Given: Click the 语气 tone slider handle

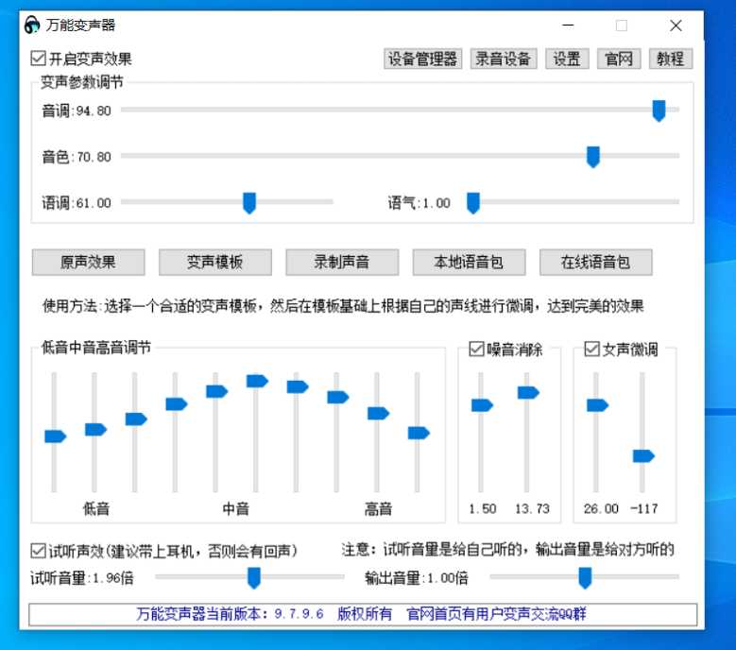Looking at the screenshot, I should 473,203.
